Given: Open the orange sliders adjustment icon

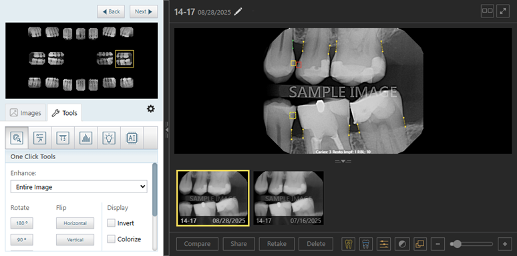Looking at the screenshot, I should pos(384,244).
